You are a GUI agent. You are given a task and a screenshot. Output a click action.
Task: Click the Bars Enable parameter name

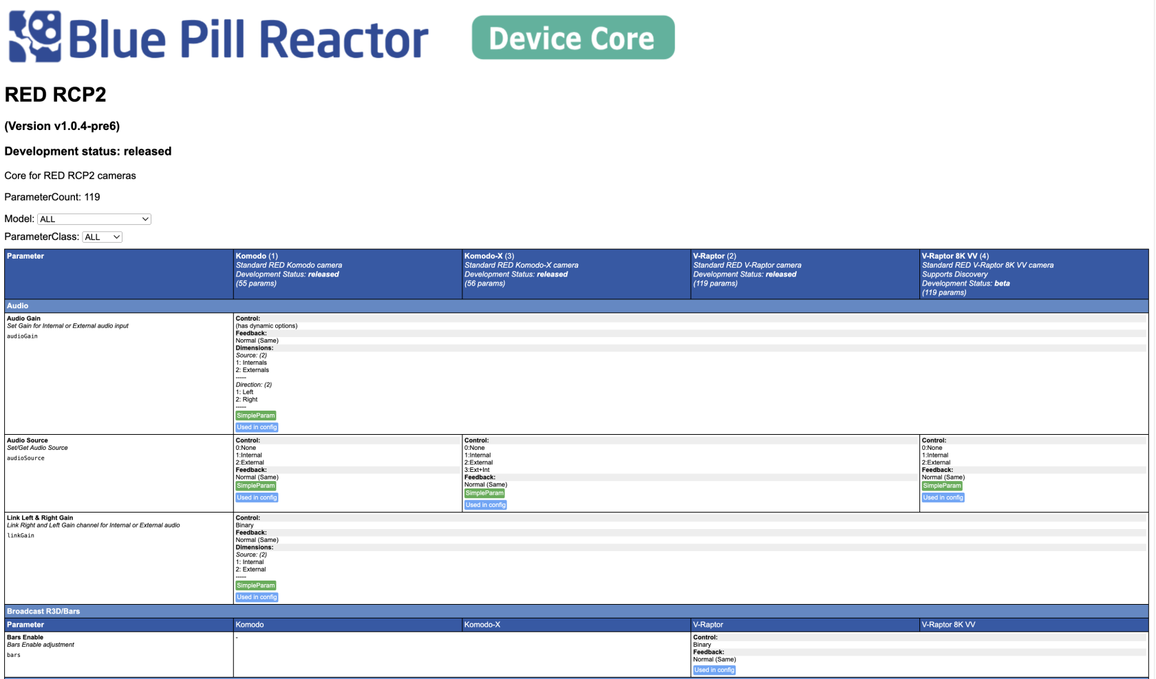[25, 638]
